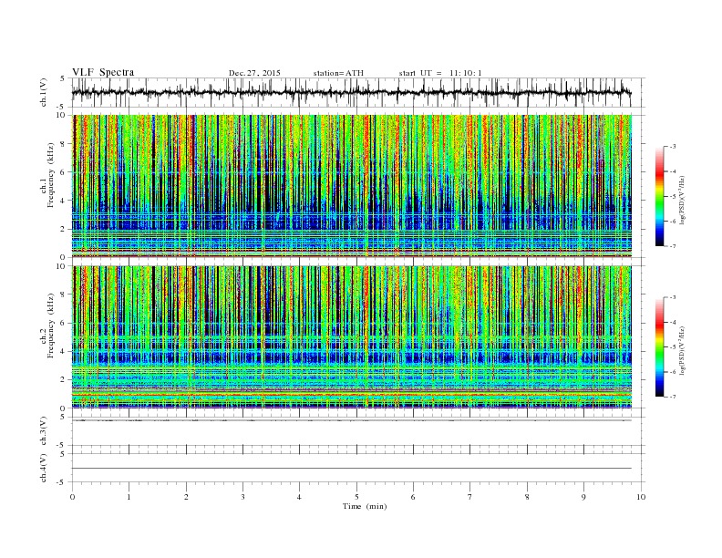The image size is (722, 558).
Task: Click the '-5' tick on ch.2 color bar
Action: click(x=673, y=347)
